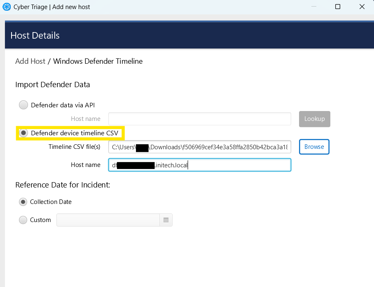The image size is (374, 287).
Task: Click the Reference Date for Incident heading
Action: pos(63,185)
